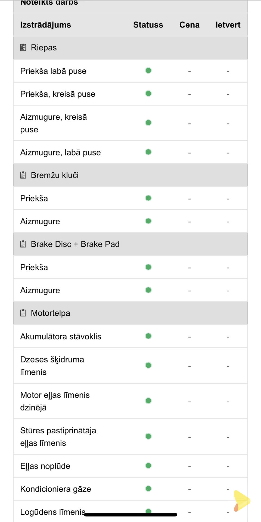The width and height of the screenshot is (261, 522).
Task: Click the green status dot for Akumulātora stāvoklis
Action: click(148, 336)
